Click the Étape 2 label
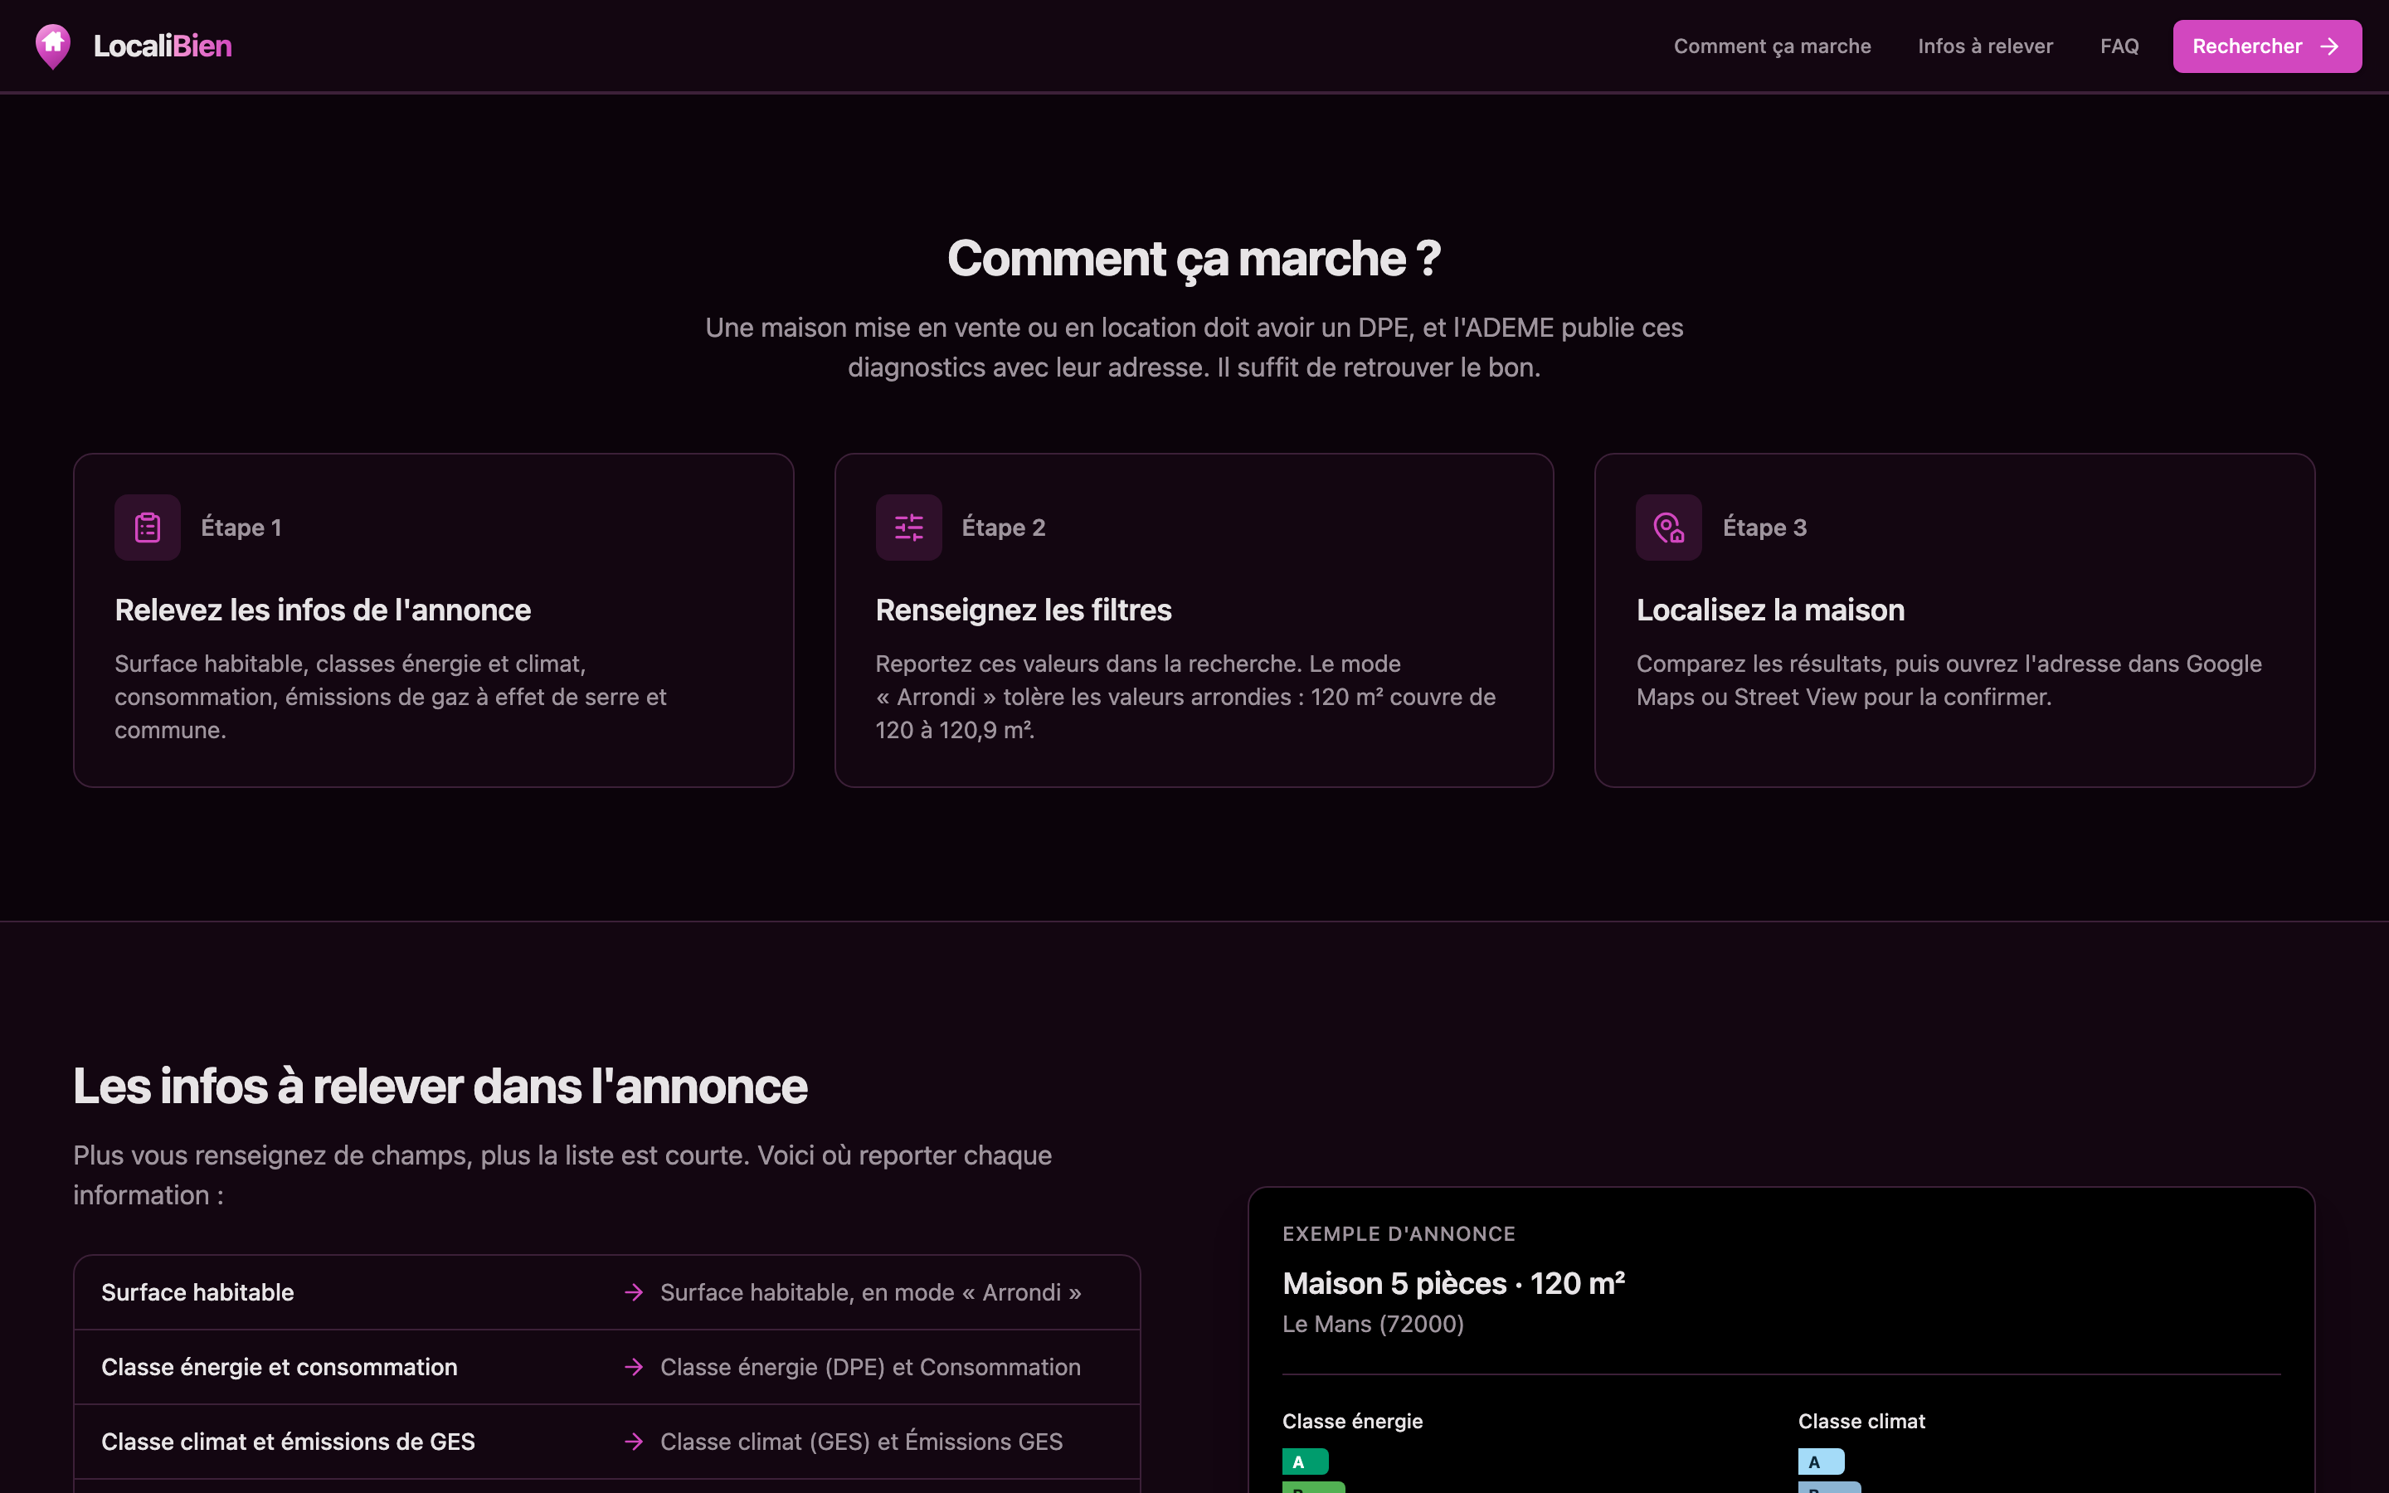Viewport: 2389px width, 1493px height. pyautogui.click(x=1003, y=528)
